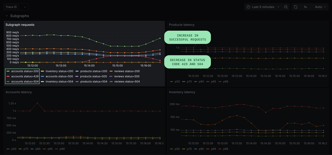Click orange swatch of reviews status=200
332x155 pixels.
point(111,71)
